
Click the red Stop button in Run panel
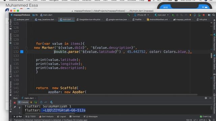click(15, 103)
